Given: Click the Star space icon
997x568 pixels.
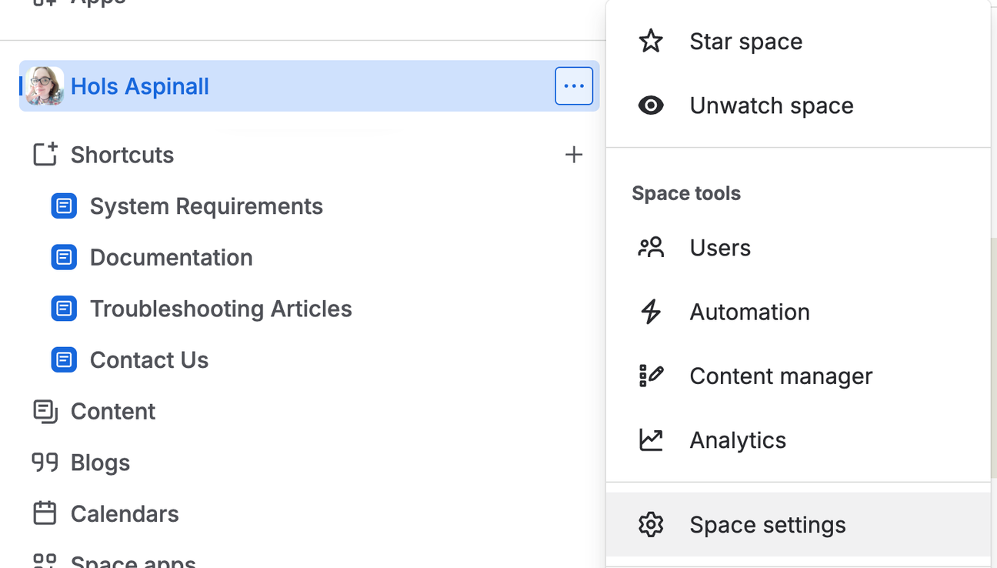Looking at the screenshot, I should click(651, 41).
